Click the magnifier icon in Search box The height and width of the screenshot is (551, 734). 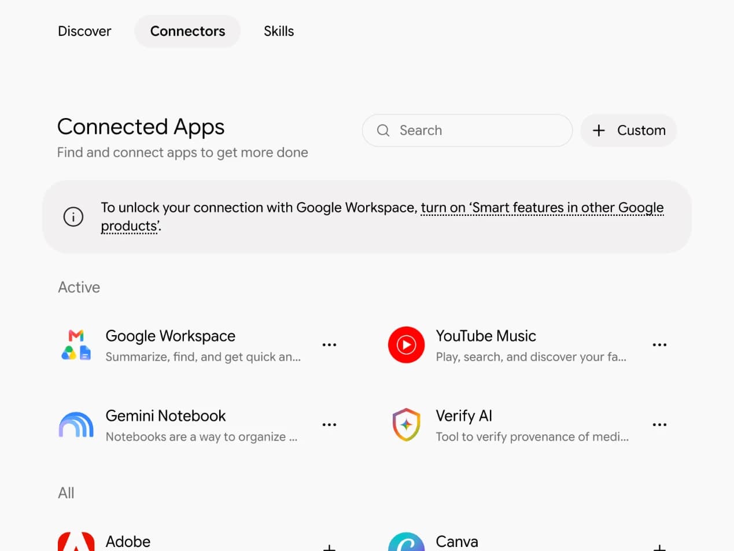(x=383, y=130)
